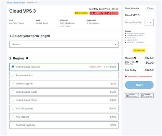This screenshot has height=136, width=162.
Task: Select the United Kingdom region
Action: click(x=64, y=84)
